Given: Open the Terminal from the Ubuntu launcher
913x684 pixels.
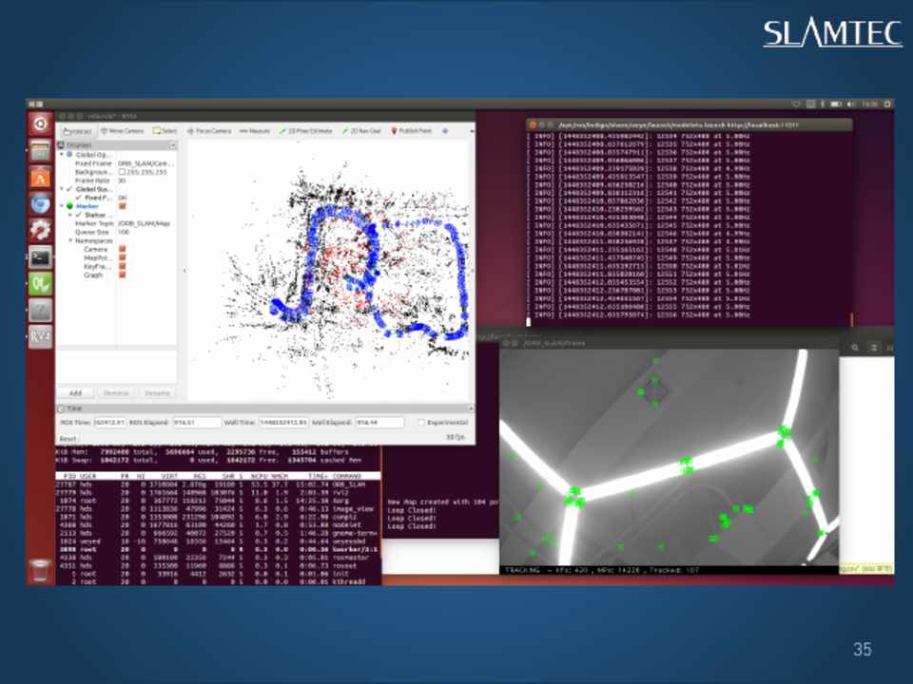Looking at the screenshot, I should (x=40, y=256).
